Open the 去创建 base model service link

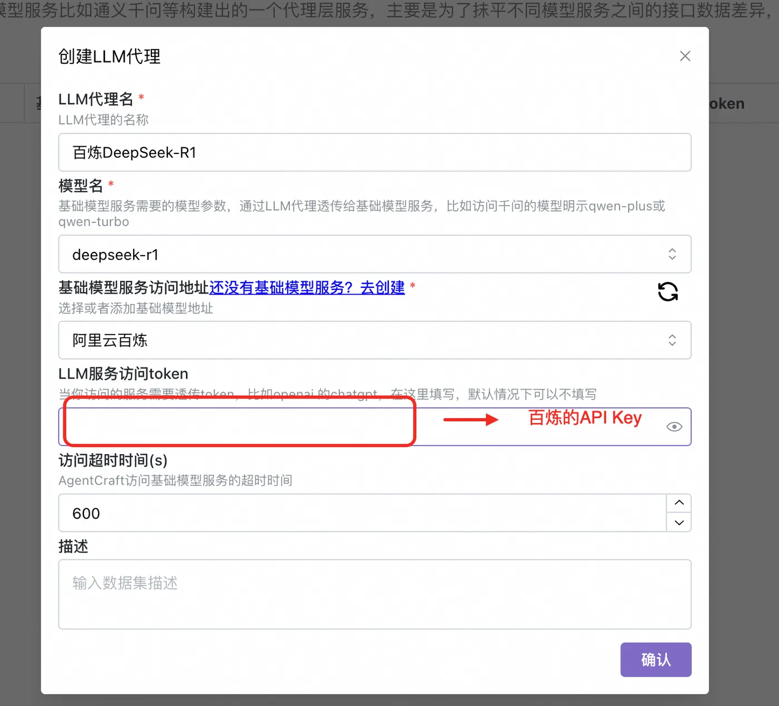[x=307, y=287]
